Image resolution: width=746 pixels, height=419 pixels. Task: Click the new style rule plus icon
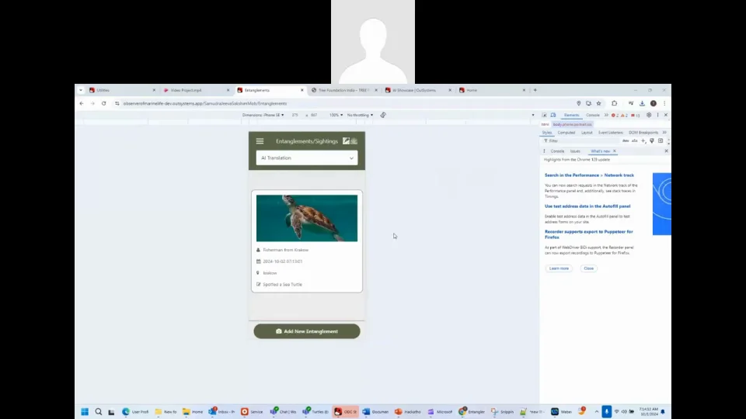(x=643, y=141)
